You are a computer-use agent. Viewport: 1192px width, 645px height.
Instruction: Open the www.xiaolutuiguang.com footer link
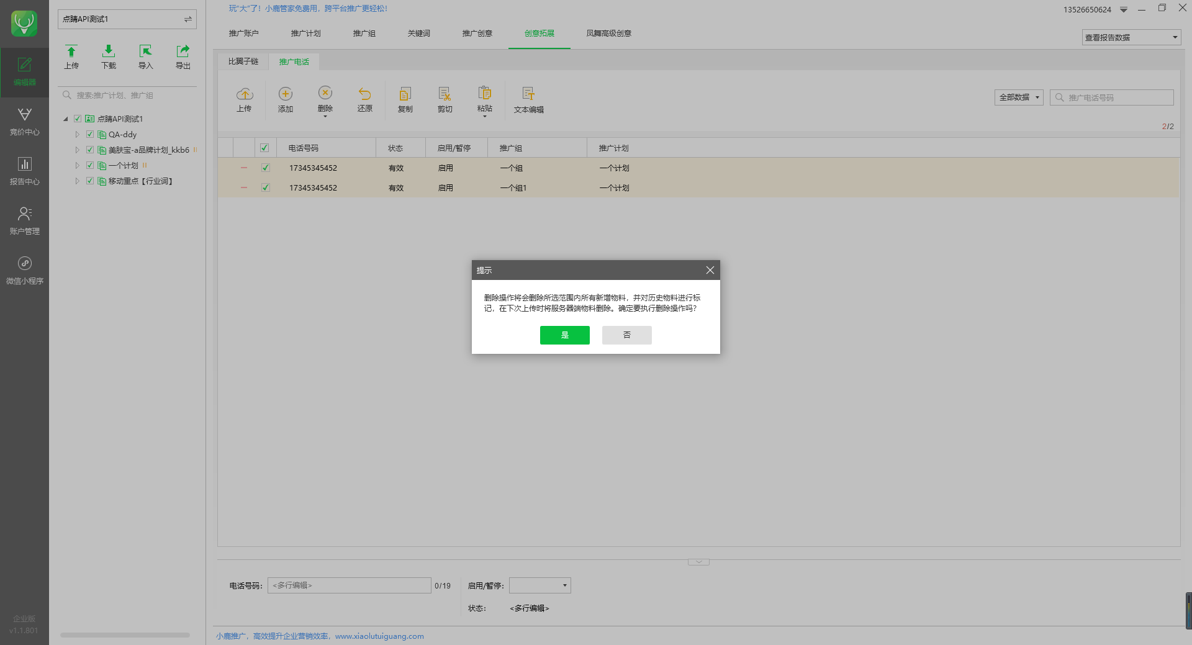(x=379, y=636)
